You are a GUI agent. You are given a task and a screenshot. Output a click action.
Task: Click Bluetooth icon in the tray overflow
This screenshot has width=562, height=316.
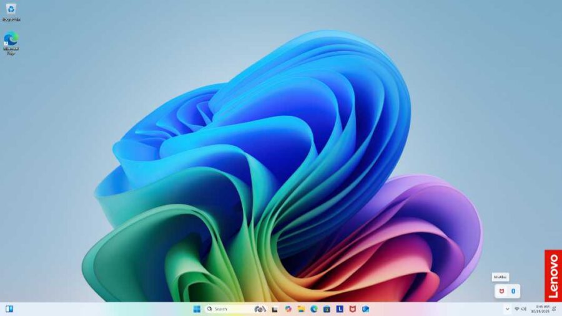(513, 291)
